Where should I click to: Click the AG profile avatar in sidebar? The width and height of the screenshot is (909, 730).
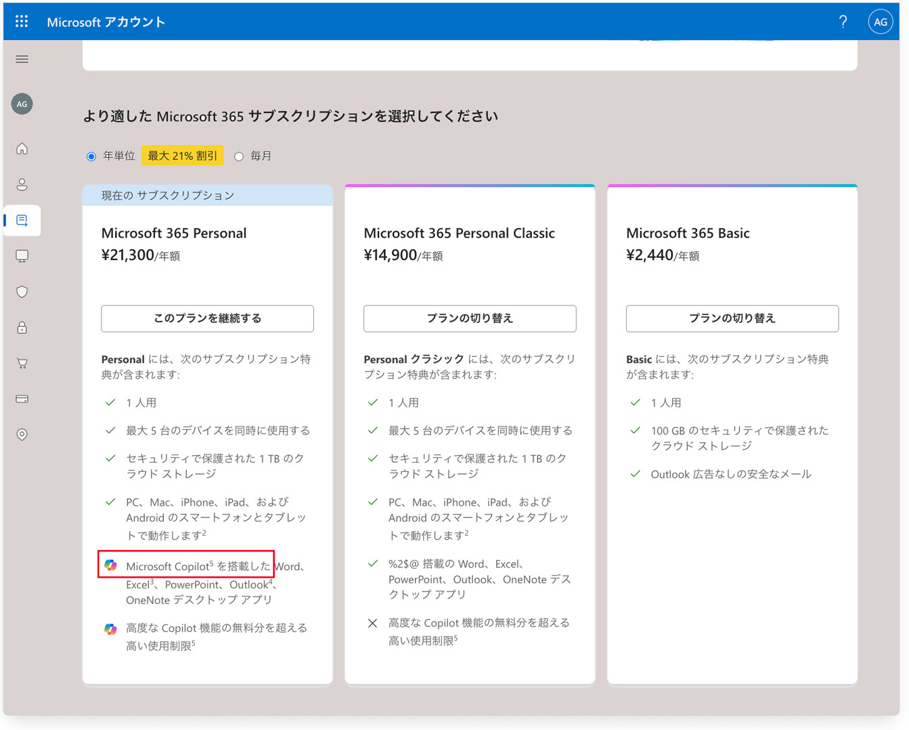[x=22, y=104]
